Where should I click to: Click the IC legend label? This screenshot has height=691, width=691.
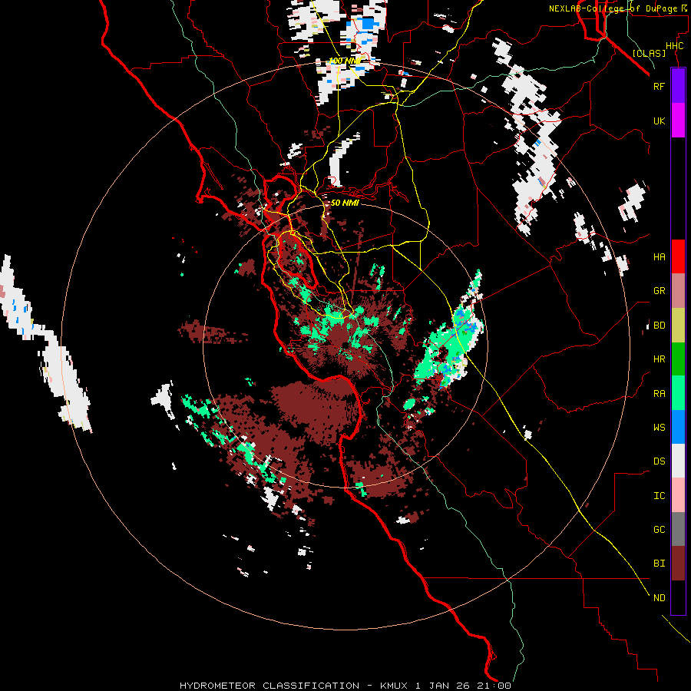(659, 495)
